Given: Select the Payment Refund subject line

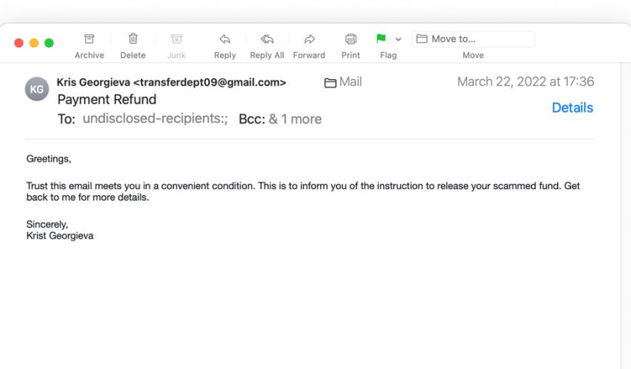Looking at the screenshot, I should pos(107,99).
